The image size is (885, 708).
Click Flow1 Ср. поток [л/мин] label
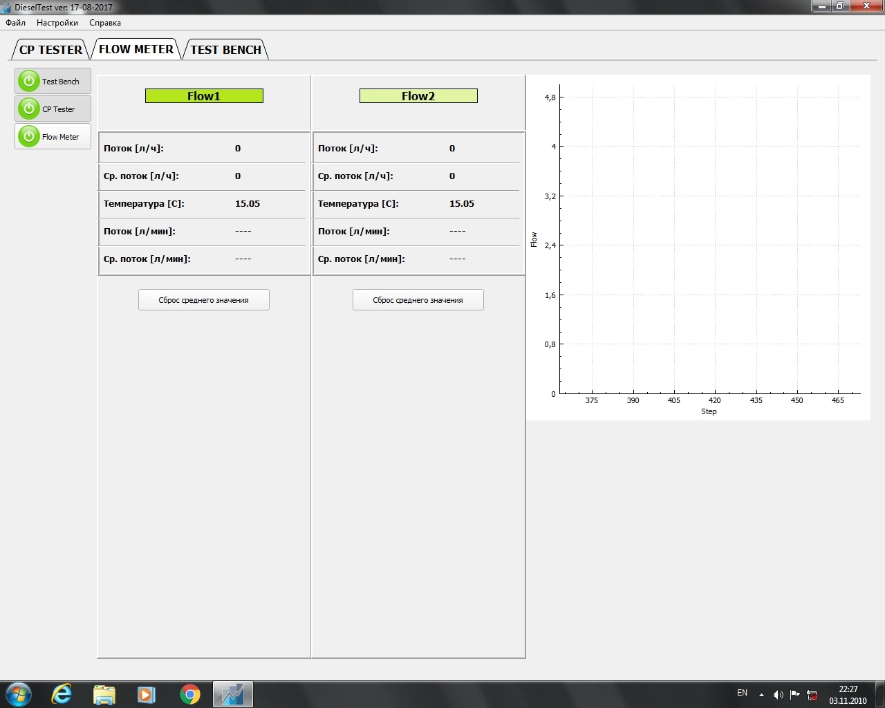[x=147, y=259]
